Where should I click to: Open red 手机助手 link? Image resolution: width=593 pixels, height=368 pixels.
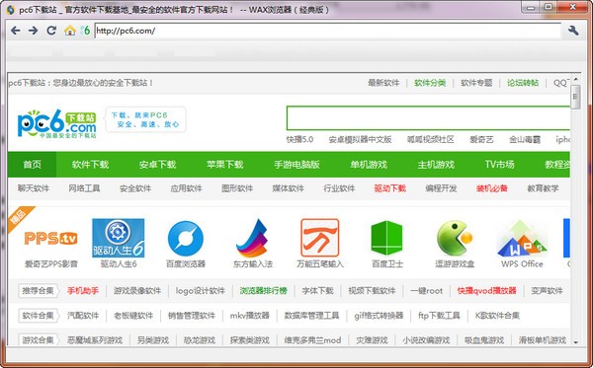tap(83, 291)
